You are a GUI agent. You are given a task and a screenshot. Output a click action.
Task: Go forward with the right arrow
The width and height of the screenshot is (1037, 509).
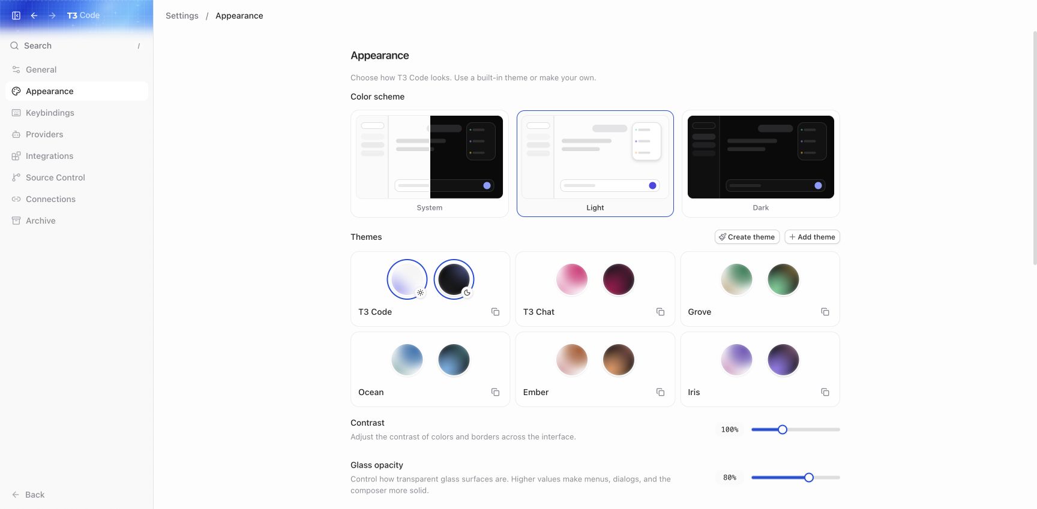point(52,16)
